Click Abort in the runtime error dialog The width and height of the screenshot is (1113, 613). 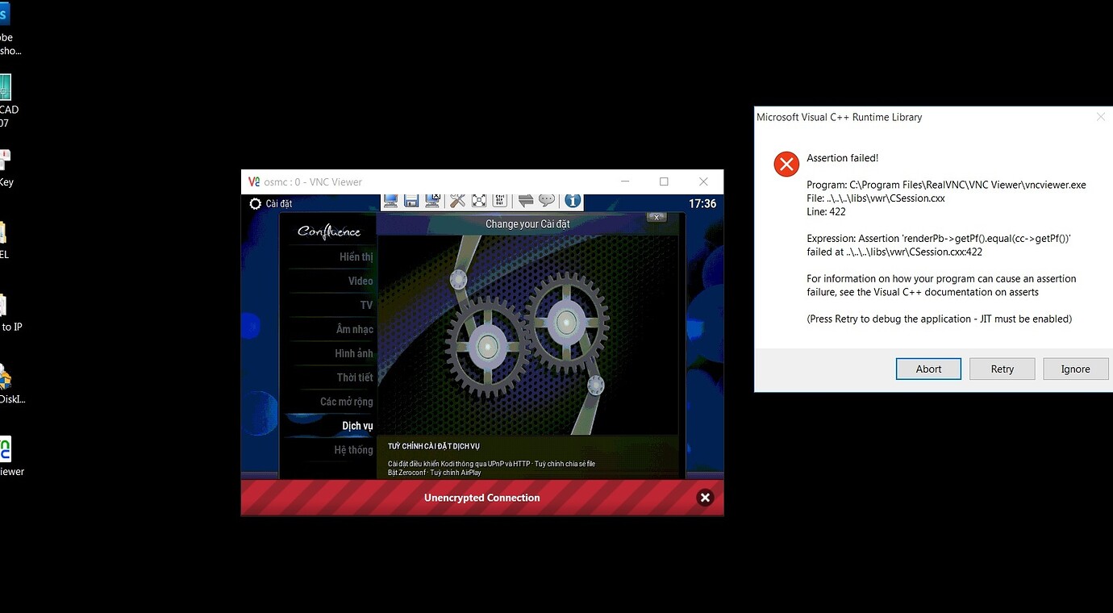tap(928, 369)
